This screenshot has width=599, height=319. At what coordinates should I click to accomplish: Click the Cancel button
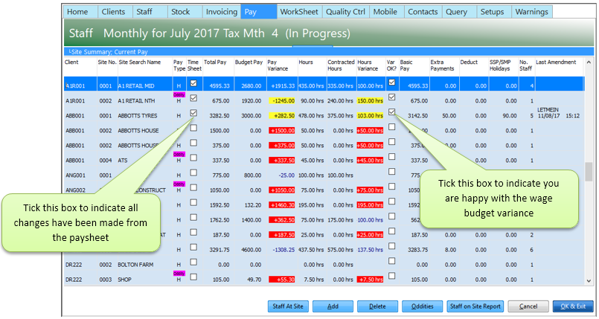tap(528, 306)
